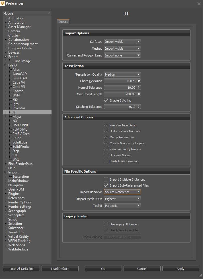
Task: Select Alias under FileIO
Action: [x=16, y=70]
